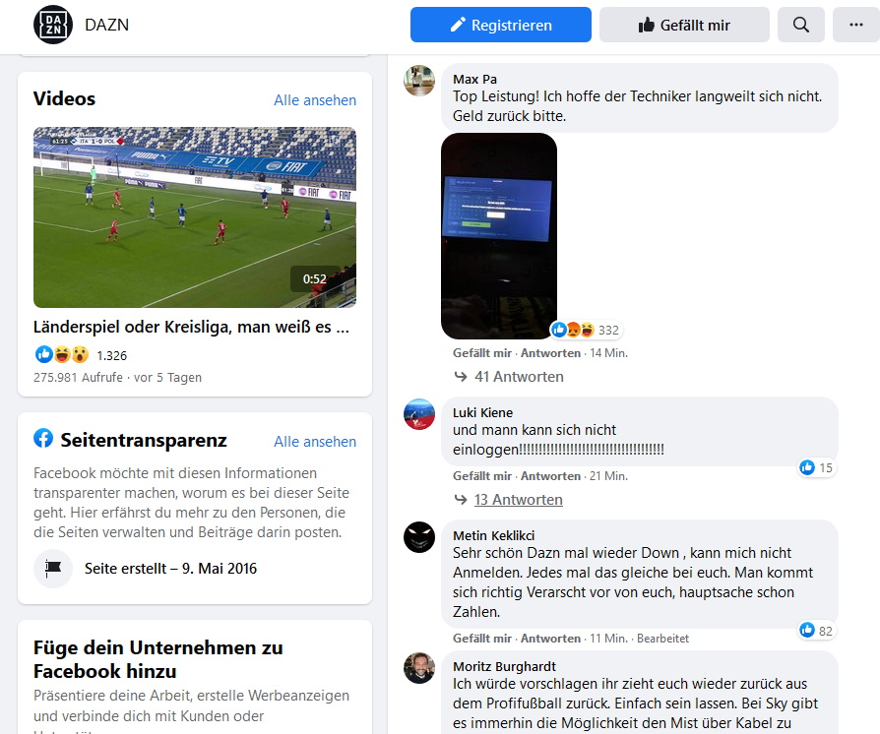Screen dimensions: 880x734
Task: Click the like count 82 on Metin's comment
Action: tap(817, 631)
